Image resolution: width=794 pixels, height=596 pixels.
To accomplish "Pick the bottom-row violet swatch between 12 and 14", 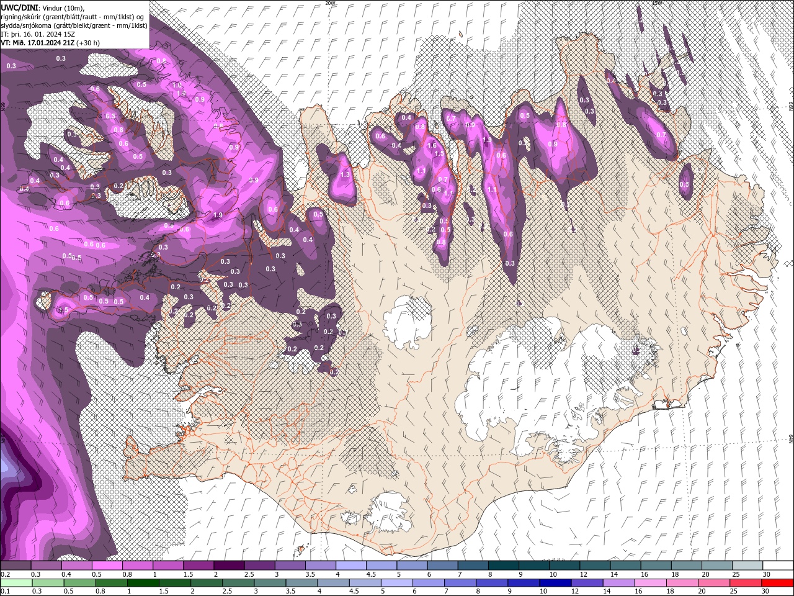I will 587,583.
